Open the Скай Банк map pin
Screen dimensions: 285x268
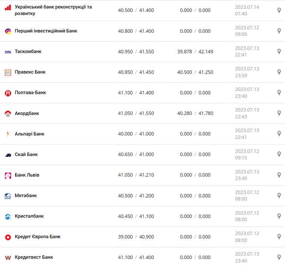(x=279, y=154)
